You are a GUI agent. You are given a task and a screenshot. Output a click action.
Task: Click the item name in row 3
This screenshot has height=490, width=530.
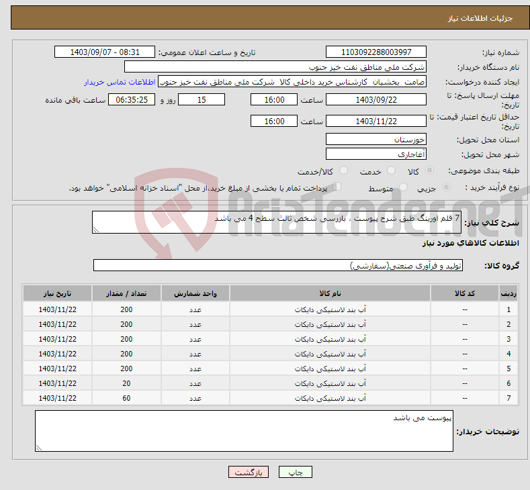click(x=330, y=339)
